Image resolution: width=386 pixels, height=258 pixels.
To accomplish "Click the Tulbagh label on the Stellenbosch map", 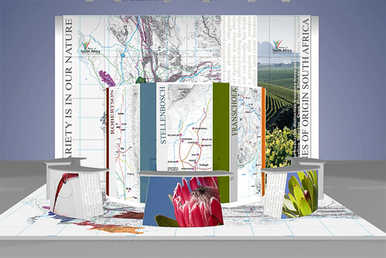I will pyautogui.click(x=203, y=165).
